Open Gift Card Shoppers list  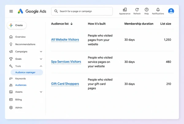point(65,84)
